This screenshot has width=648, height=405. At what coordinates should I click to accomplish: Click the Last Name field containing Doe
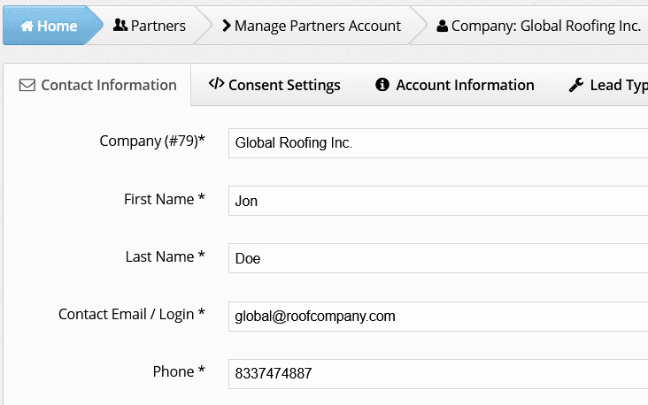(x=438, y=258)
